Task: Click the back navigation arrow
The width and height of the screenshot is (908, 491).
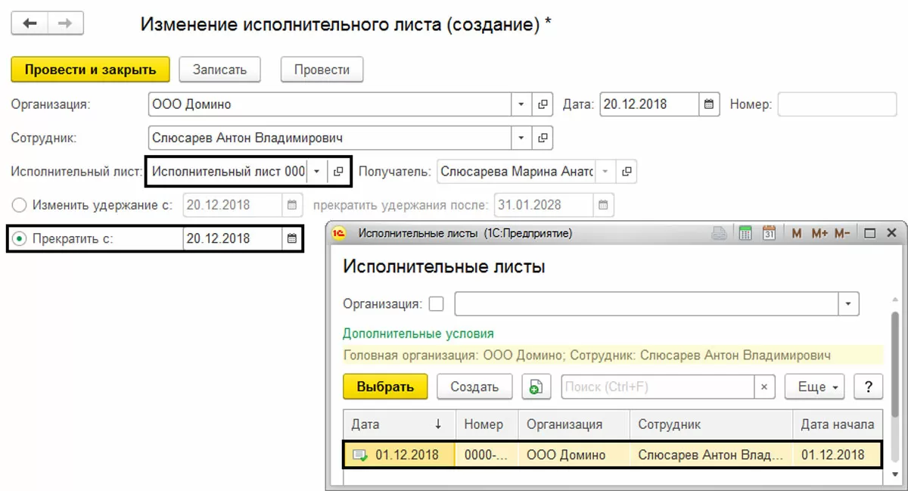Action: pos(30,23)
